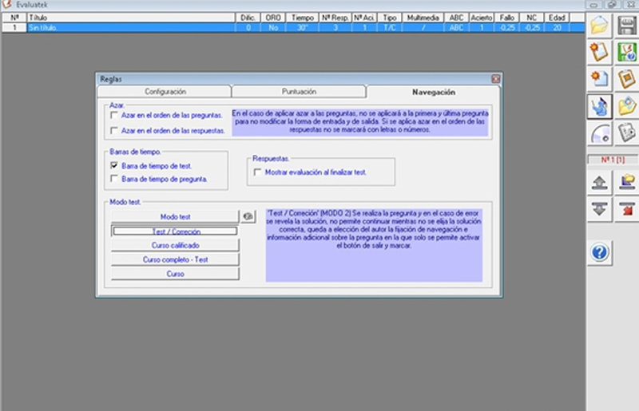Click the new clipboard icon with orange star
639x411 pixels.
click(x=599, y=52)
